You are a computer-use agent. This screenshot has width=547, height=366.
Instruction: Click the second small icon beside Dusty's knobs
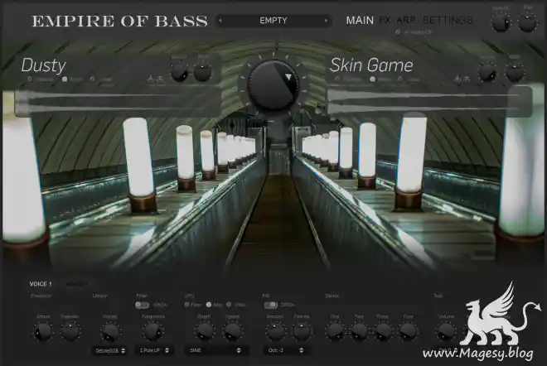pyautogui.click(x=160, y=79)
